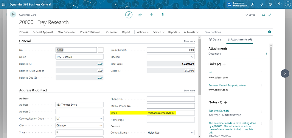Image resolution: width=292 pixels, height=138 pixels.
Task: Click Show more in Address & Contact
Action: point(189,91)
